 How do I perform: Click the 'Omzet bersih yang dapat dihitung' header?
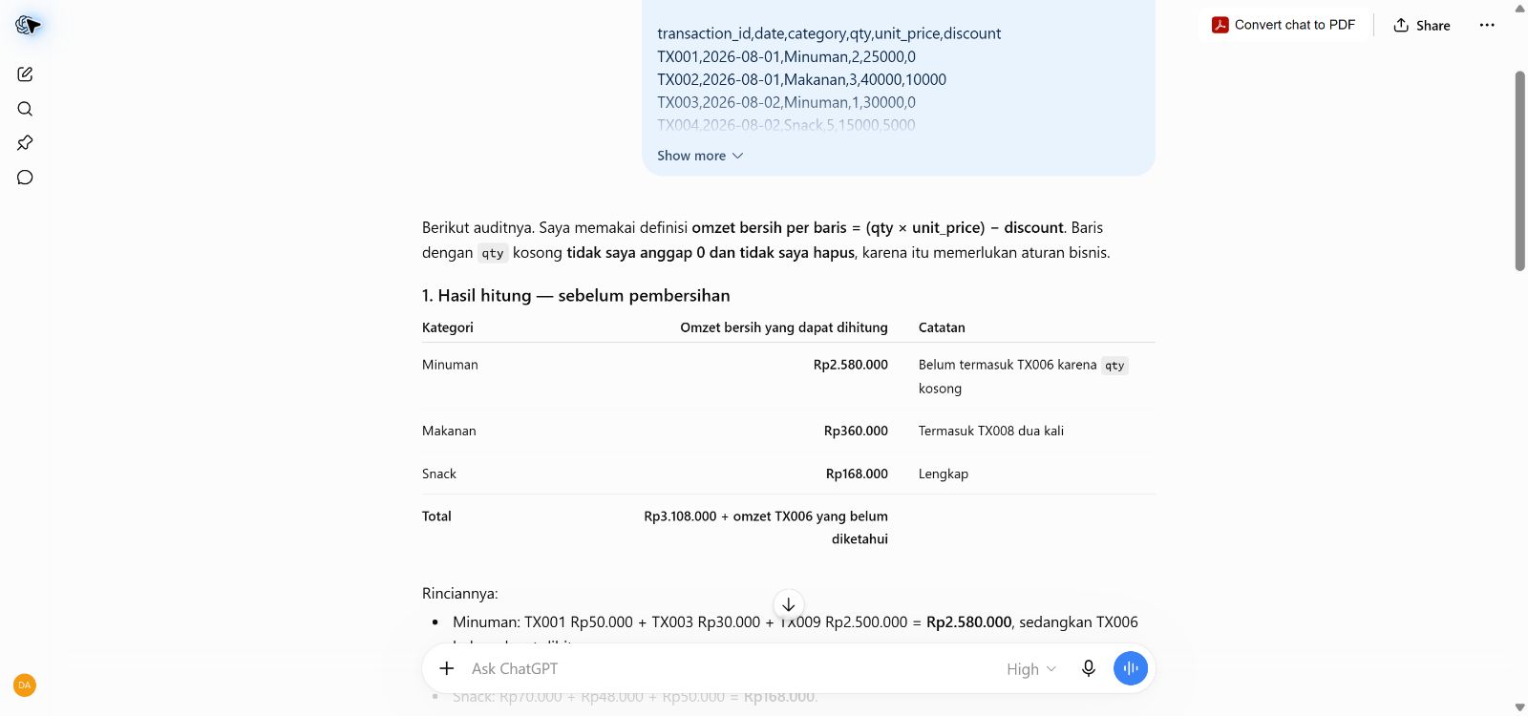click(x=784, y=327)
